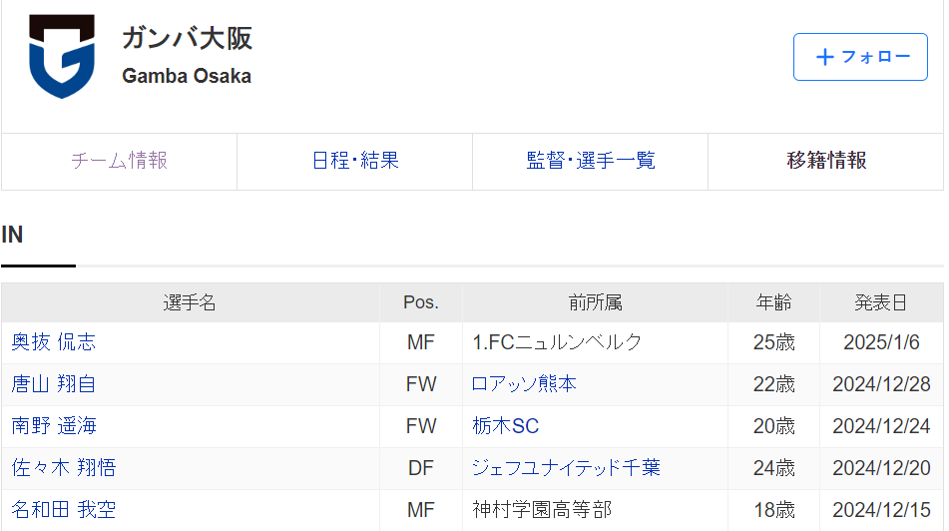Open 栃木SC team link
This screenshot has width=949, height=531.
point(505,426)
